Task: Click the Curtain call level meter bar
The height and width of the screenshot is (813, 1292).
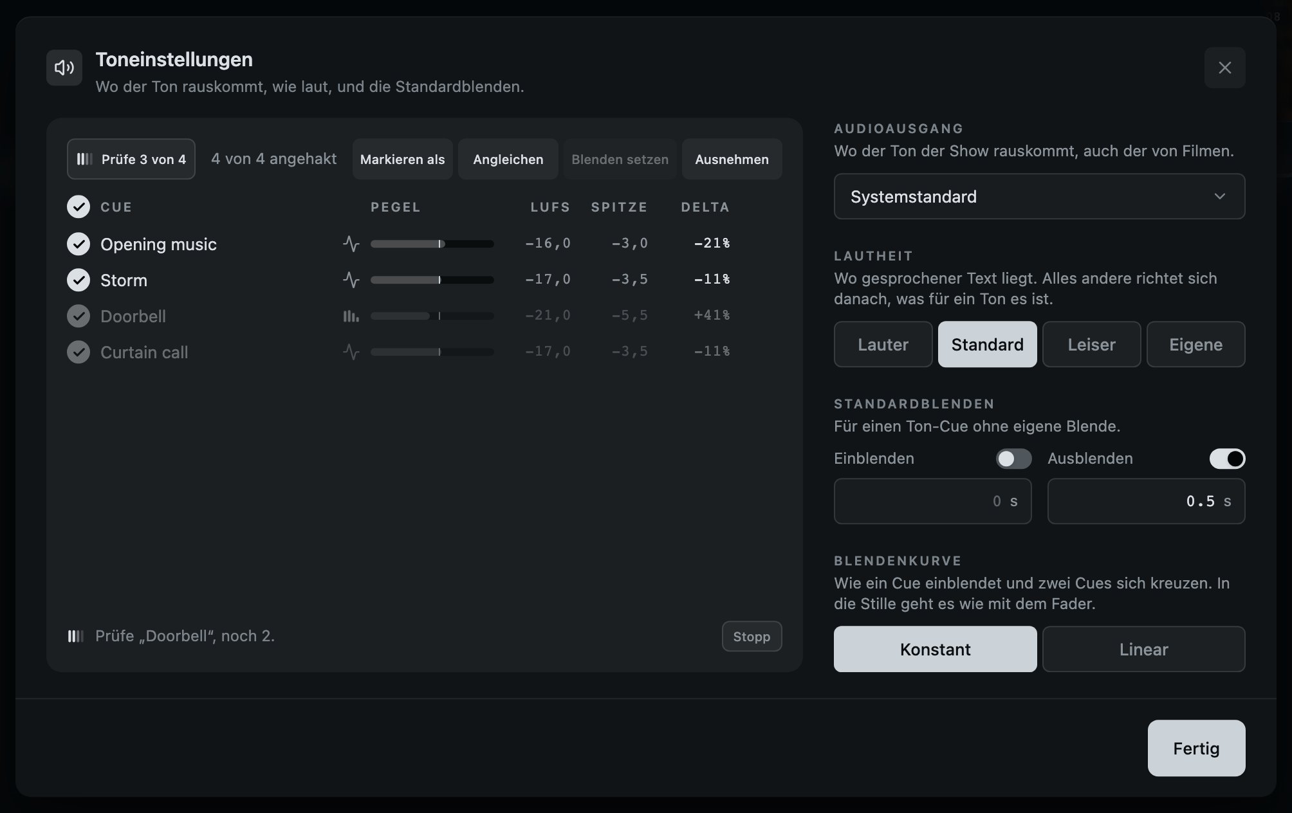Action: (x=432, y=352)
